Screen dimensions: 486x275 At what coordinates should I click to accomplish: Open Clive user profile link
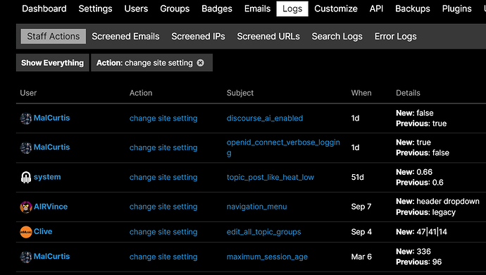point(43,231)
